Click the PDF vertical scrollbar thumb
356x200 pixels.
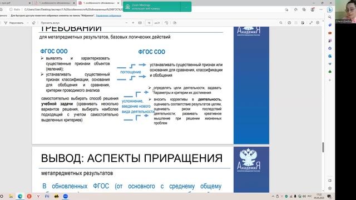[323, 147]
